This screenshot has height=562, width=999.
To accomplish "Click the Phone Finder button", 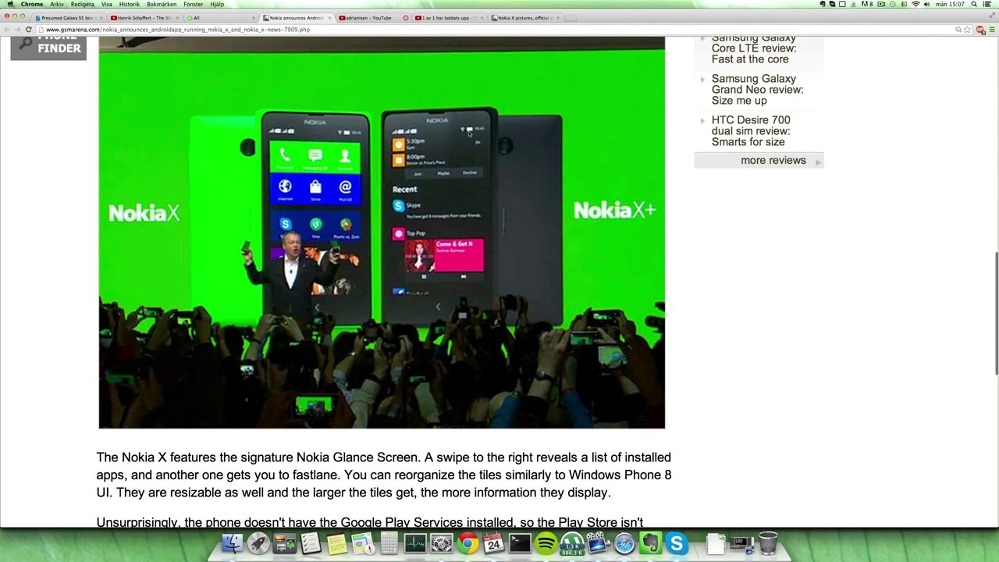I will 48,47.
